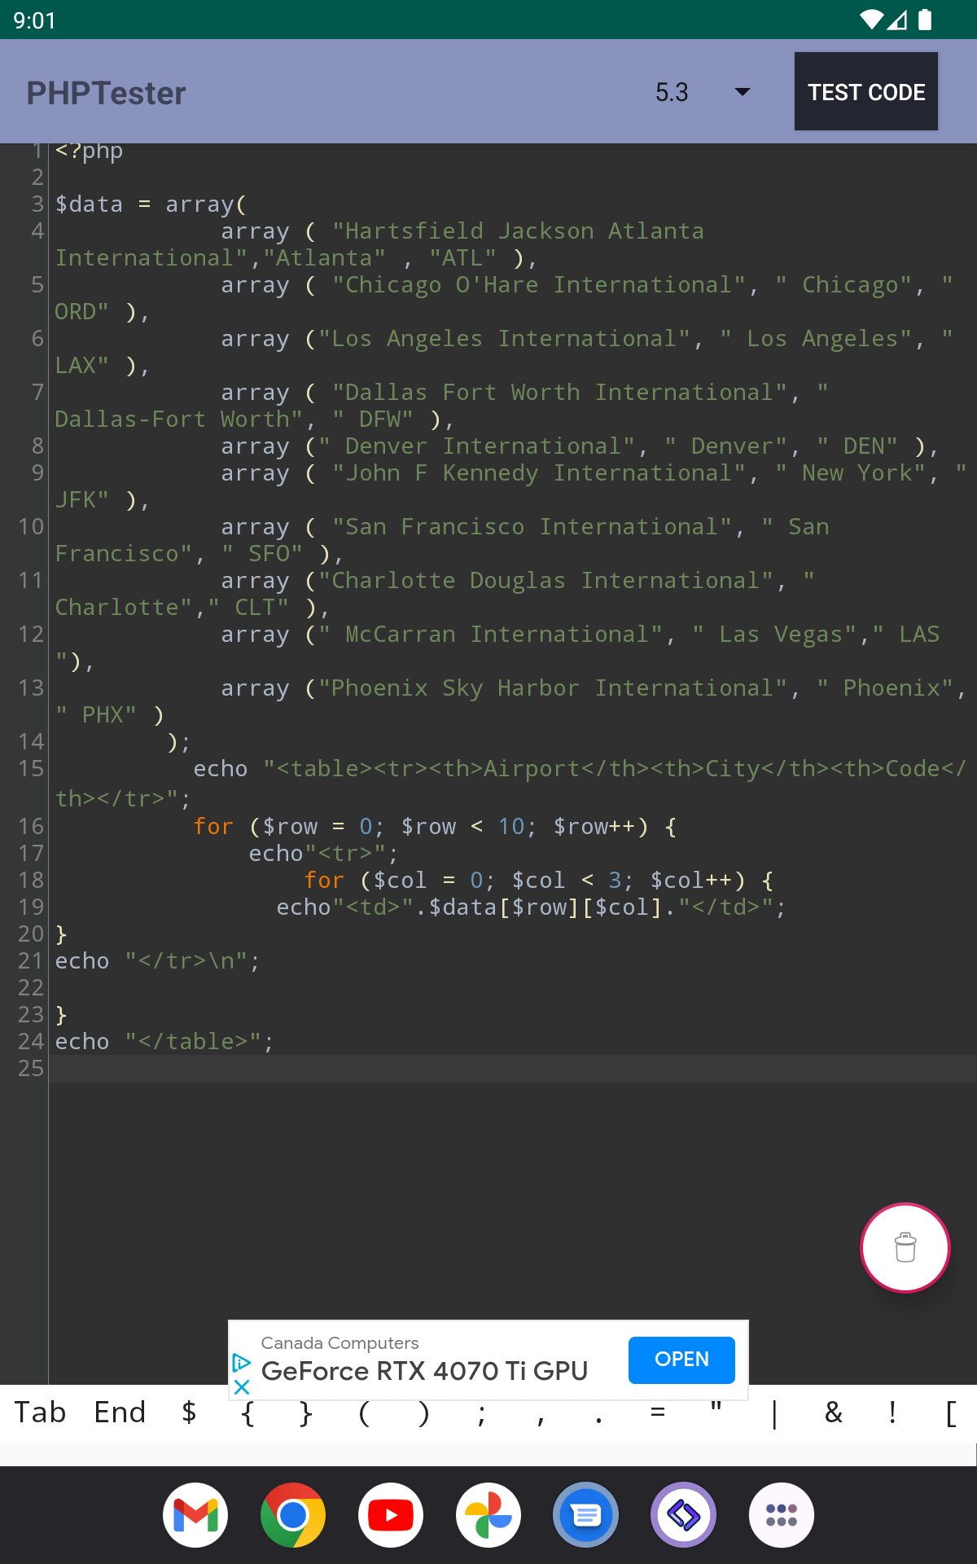Screen dimensions: 977x1564
Task: Insert ampersand from shortcut bar
Action: (x=834, y=1412)
